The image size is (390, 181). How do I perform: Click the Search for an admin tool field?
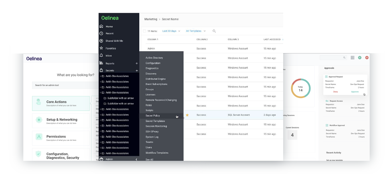point(66,85)
